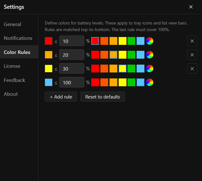Delete the 30% color rule

pyautogui.click(x=192, y=69)
